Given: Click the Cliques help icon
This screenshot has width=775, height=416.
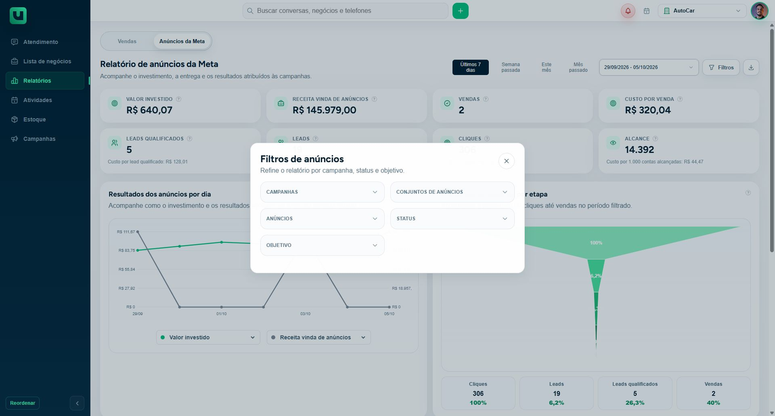Looking at the screenshot, I should [487, 139].
